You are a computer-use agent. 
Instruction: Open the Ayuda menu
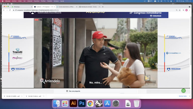62,1
